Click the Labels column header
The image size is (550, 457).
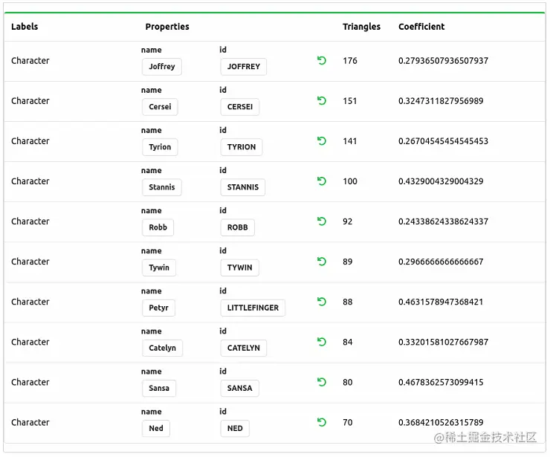[25, 27]
